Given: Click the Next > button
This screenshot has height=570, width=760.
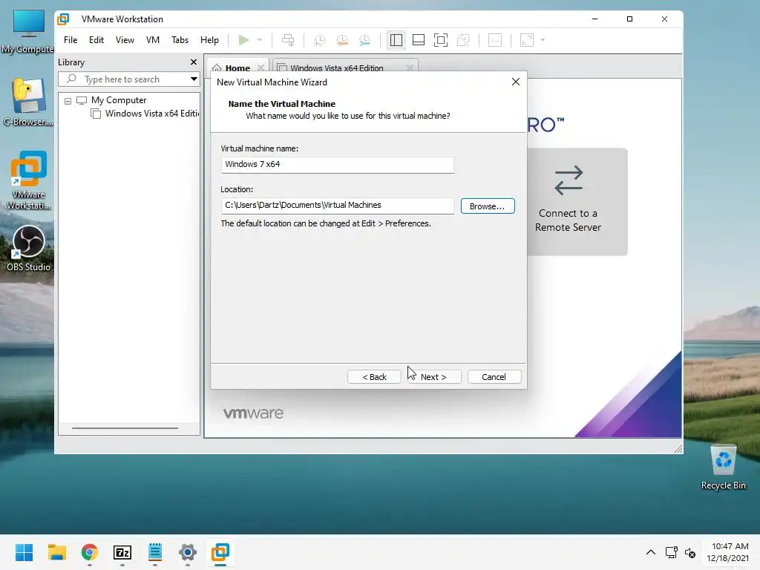Looking at the screenshot, I should (433, 376).
